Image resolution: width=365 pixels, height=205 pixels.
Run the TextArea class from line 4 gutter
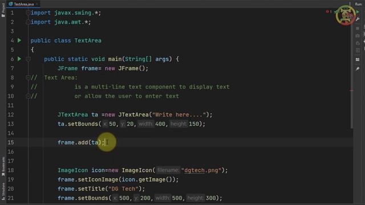pyautogui.click(x=19, y=40)
